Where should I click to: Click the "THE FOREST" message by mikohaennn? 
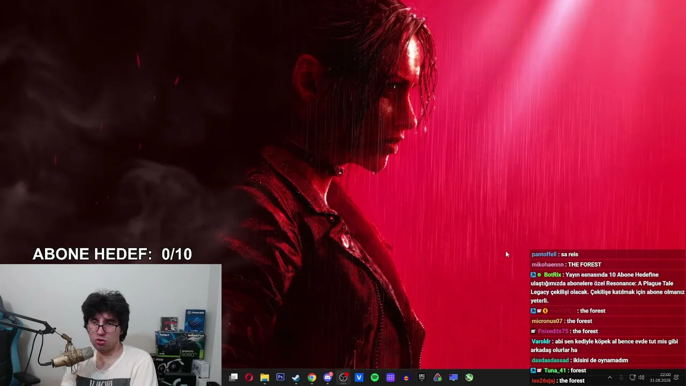pos(584,264)
